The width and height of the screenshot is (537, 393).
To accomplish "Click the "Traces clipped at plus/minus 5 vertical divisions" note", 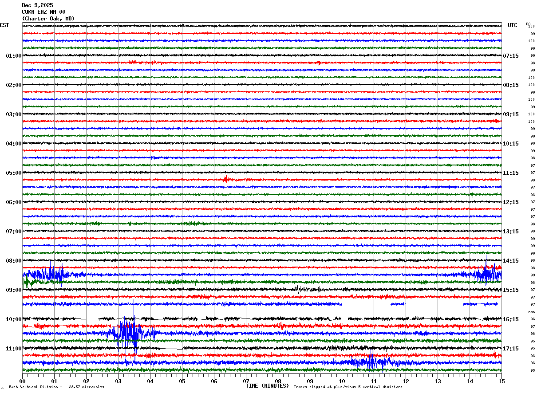I will [348, 387].
